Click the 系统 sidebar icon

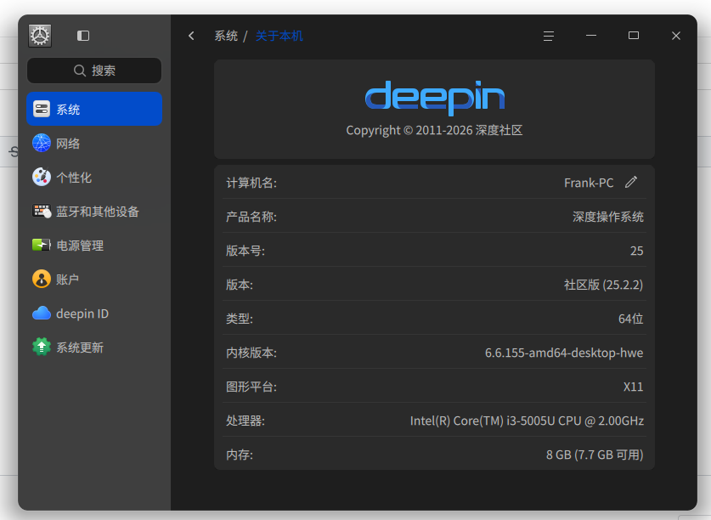(42, 109)
